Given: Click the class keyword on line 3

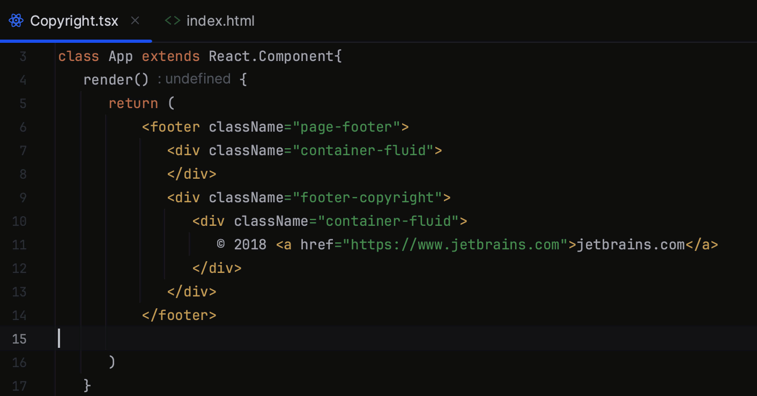Looking at the screenshot, I should pos(78,56).
